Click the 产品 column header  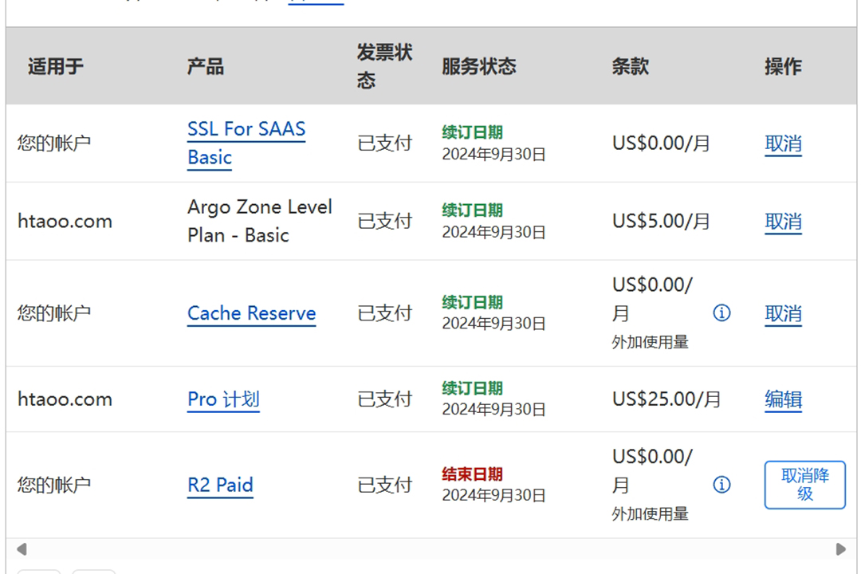[206, 66]
